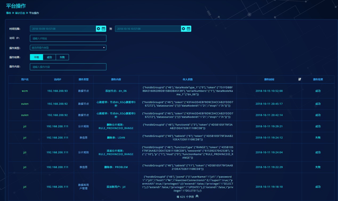Click 删除表：PROBLEM operation content
Viewport: 338px width, 201px height.
point(116,167)
